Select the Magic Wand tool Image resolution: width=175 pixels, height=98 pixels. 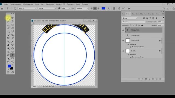8,28
